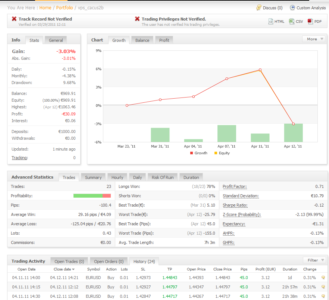Viewport: 329px width, 300px height.
Task: Open the Filter dropdown in Trading Activity
Action: (x=314, y=260)
